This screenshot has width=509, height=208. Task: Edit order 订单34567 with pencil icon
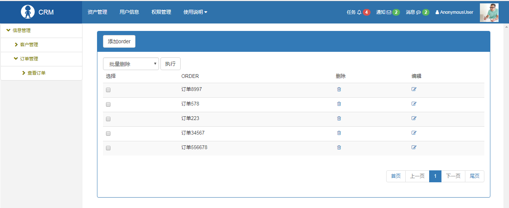click(x=414, y=133)
